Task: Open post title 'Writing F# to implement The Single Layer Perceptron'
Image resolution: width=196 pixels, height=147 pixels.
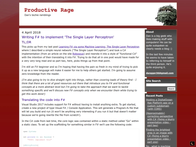Action: [68, 37]
